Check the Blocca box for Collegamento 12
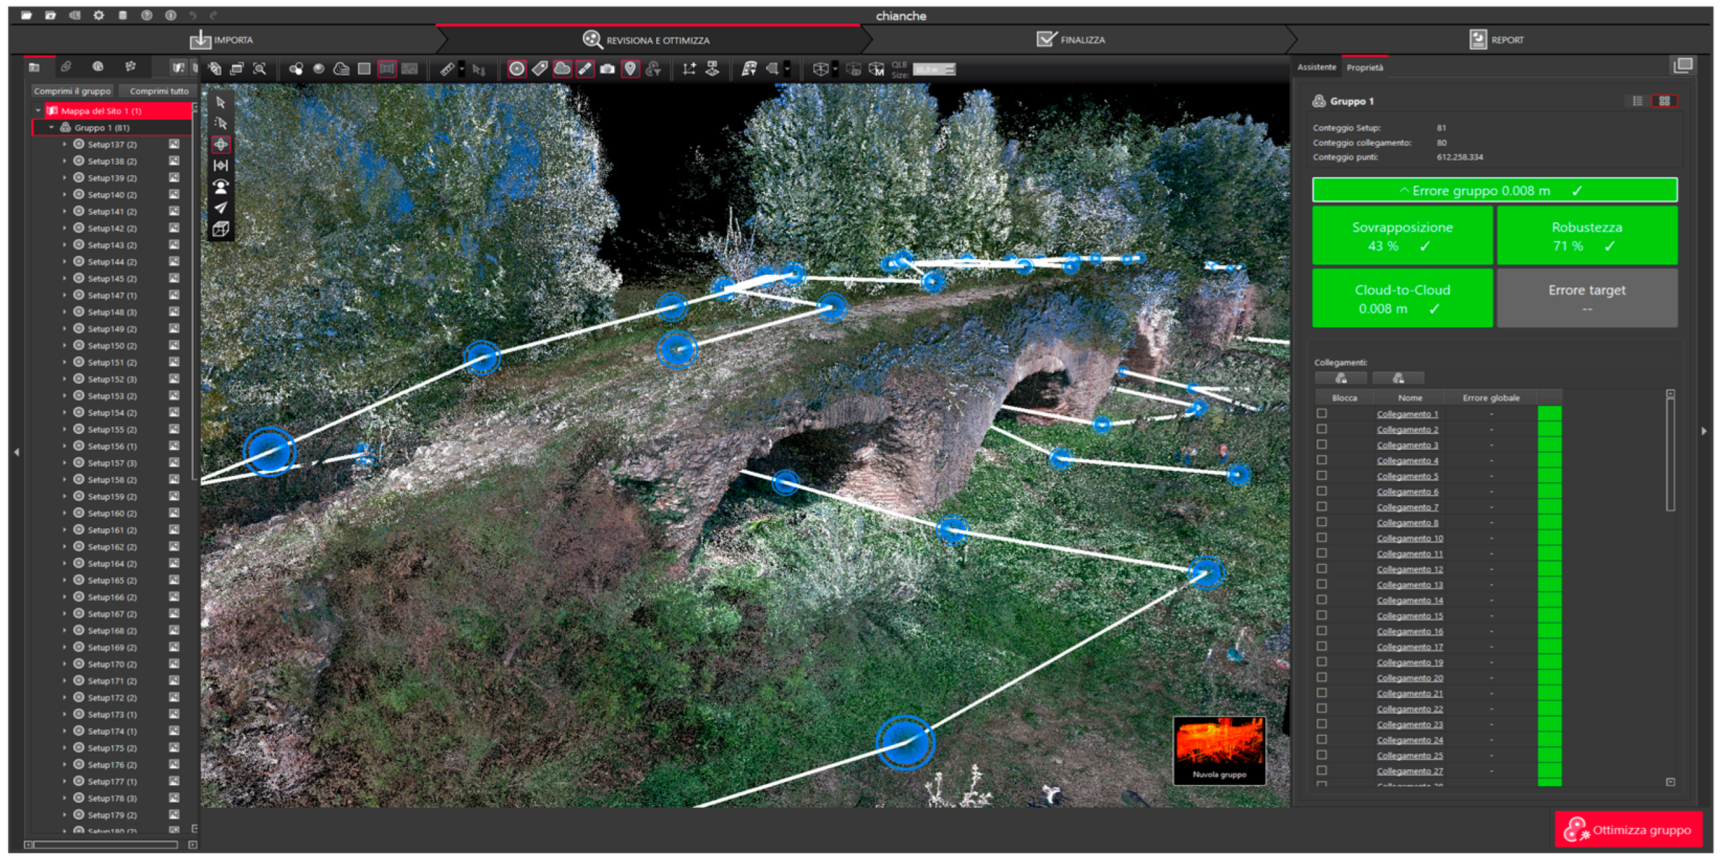 1321,569
